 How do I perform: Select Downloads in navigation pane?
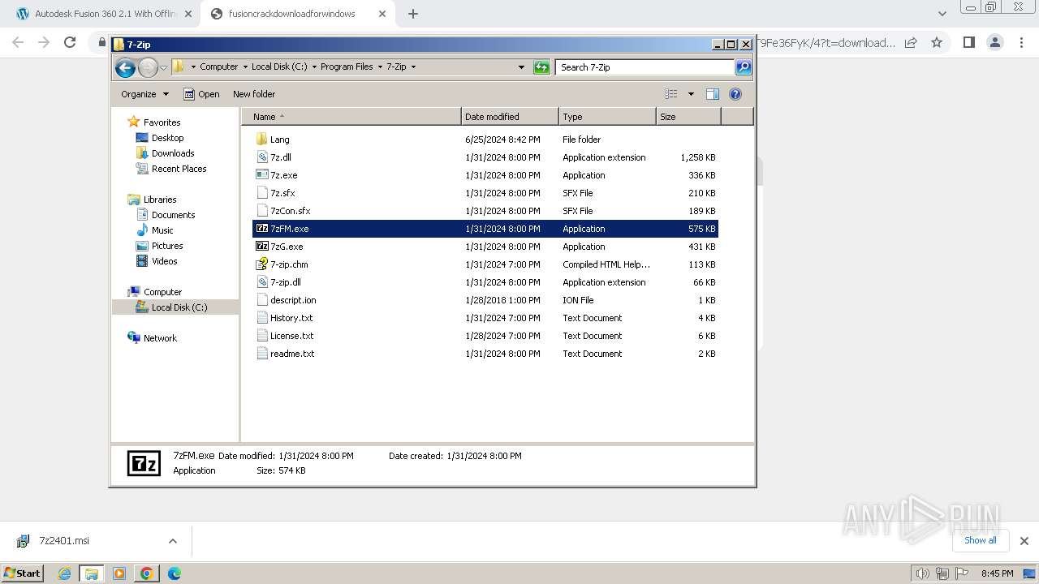tap(173, 153)
